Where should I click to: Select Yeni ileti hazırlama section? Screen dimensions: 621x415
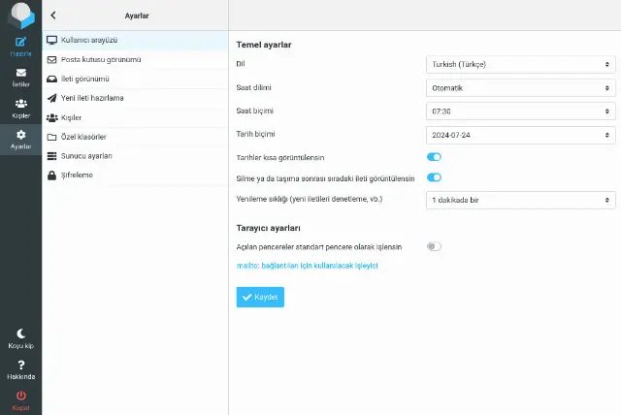[x=135, y=98]
